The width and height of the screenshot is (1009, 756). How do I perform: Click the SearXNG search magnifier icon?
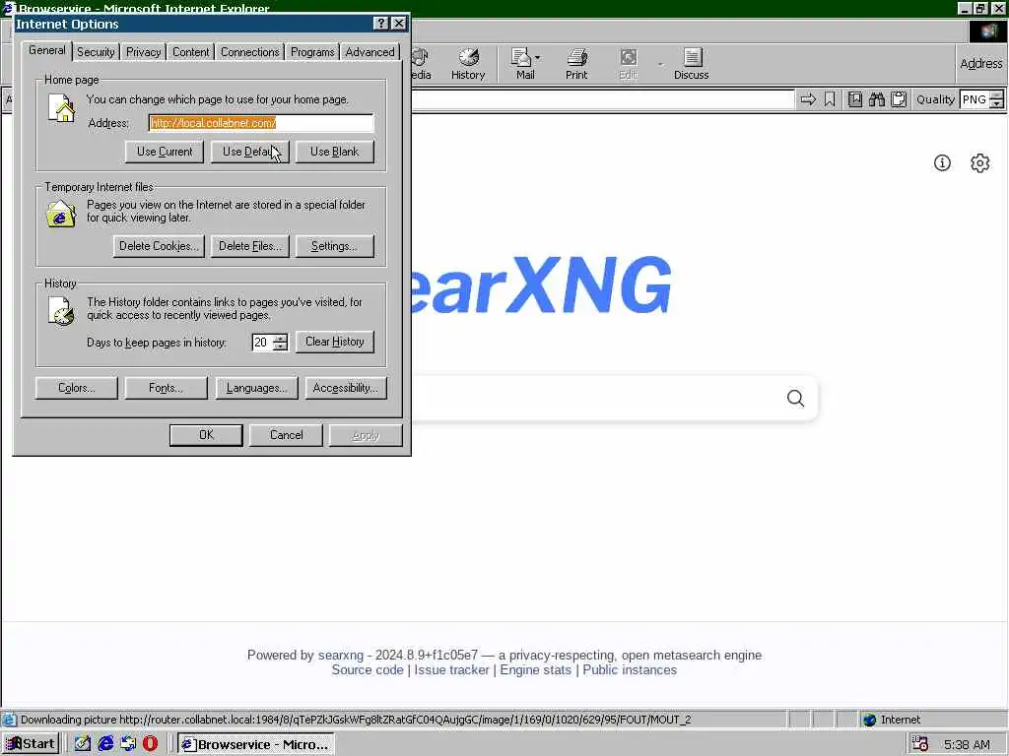(795, 398)
